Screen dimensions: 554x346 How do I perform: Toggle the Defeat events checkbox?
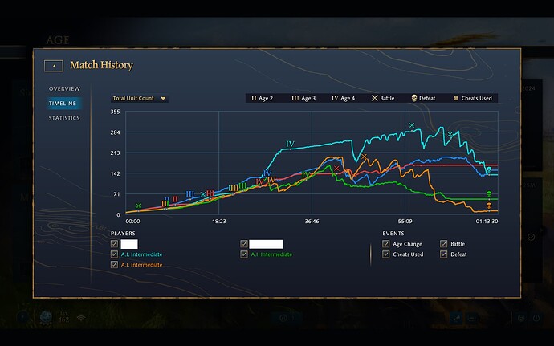pyautogui.click(x=444, y=254)
